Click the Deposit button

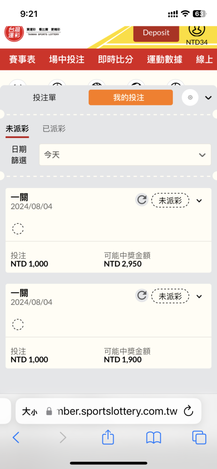click(156, 33)
